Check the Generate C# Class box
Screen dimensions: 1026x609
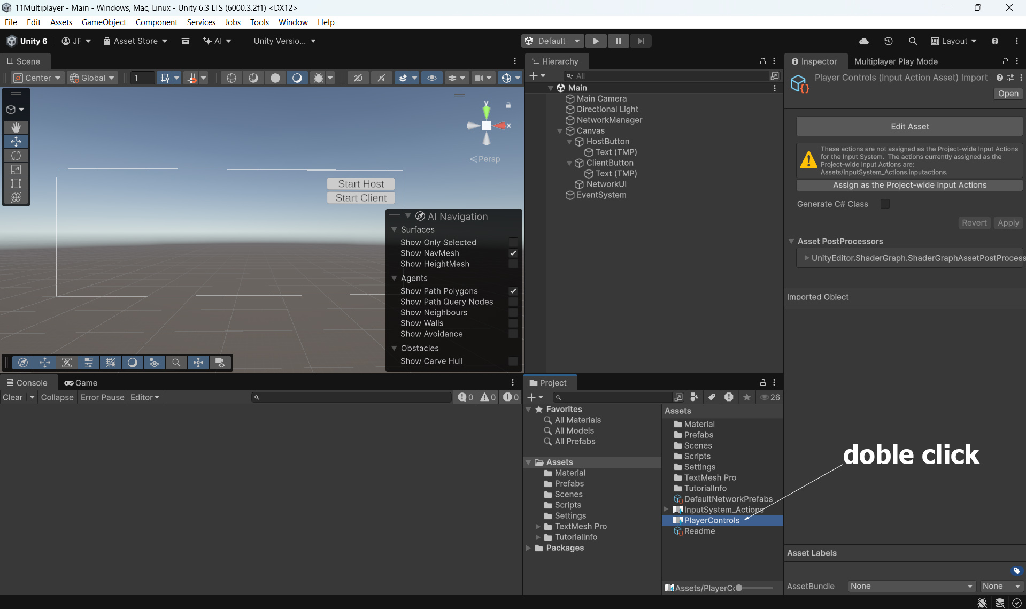tap(885, 204)
